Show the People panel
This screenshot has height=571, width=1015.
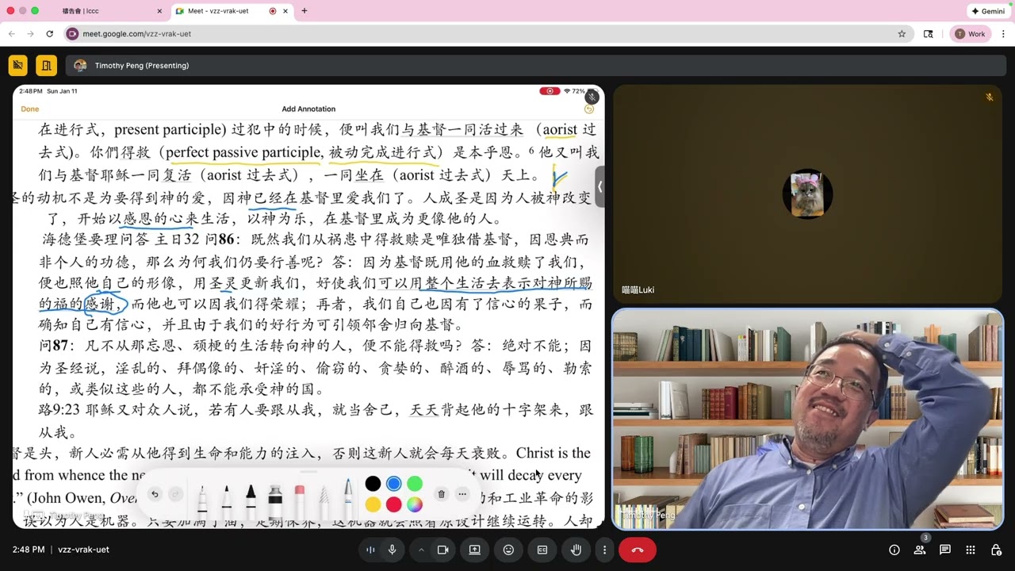coord(920,550)
